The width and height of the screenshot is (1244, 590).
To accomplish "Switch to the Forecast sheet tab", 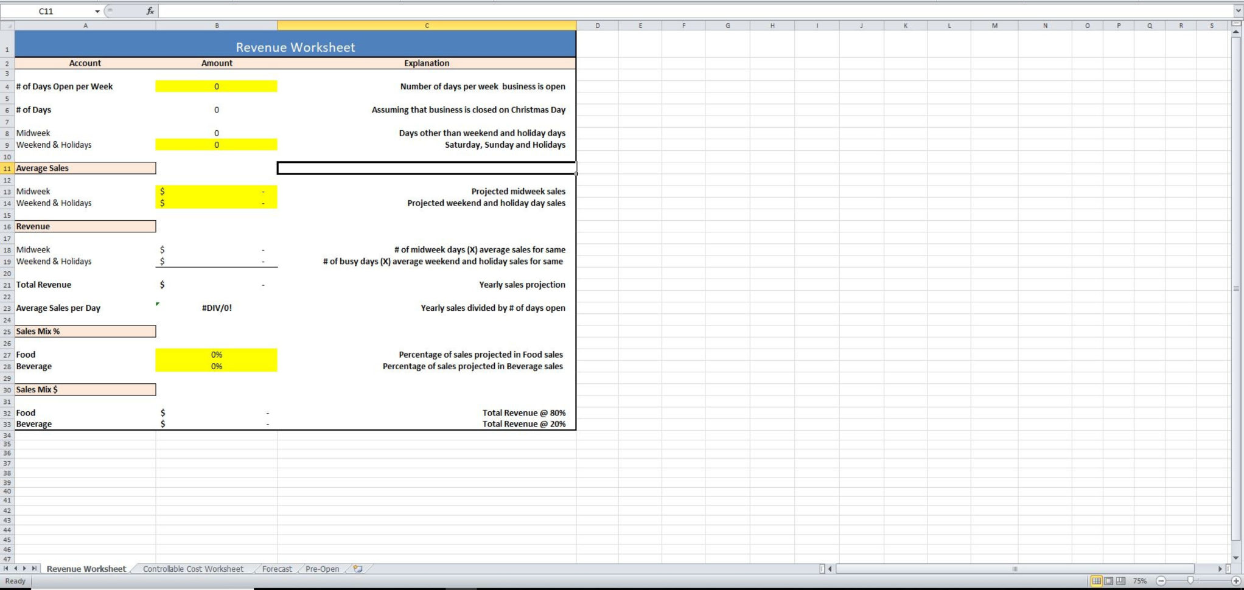I will point(277,569).
